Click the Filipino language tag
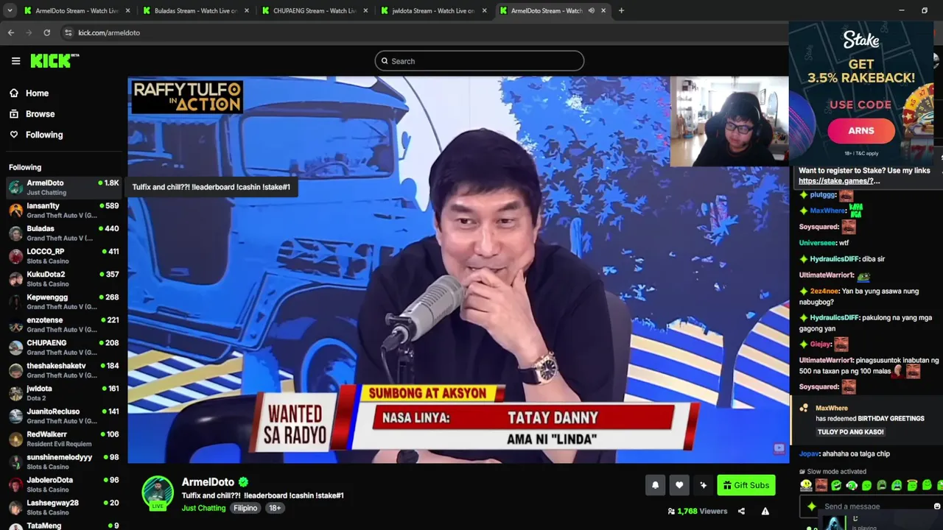943x530 pixels. coord(245,508)
